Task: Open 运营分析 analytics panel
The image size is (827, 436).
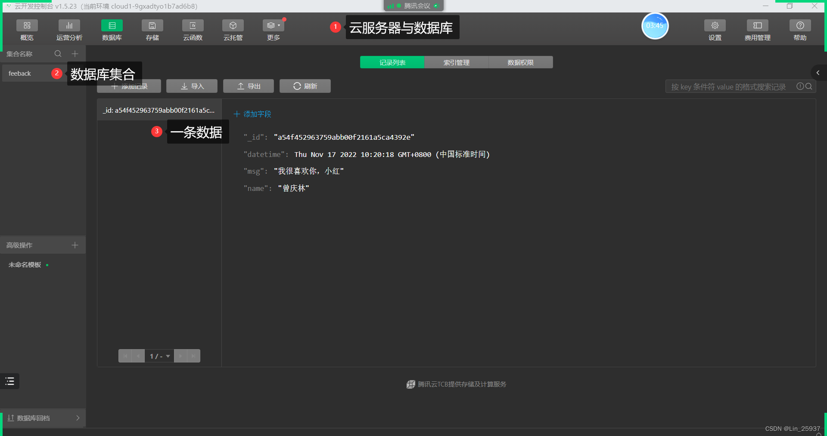Action: coord(69,29)
